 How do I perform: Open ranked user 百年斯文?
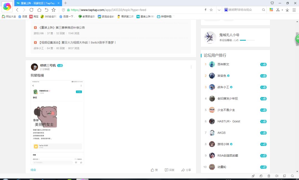coord(223,64)
